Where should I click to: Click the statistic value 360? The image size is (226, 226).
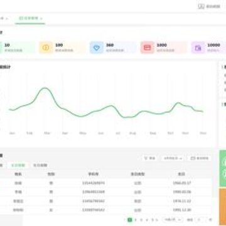pos(110,45)
